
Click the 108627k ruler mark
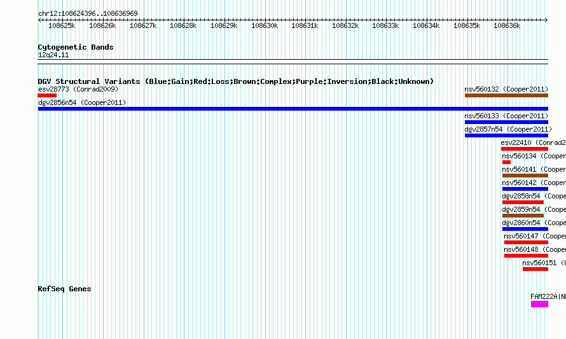pyautogui.click(x=143, y=25)
